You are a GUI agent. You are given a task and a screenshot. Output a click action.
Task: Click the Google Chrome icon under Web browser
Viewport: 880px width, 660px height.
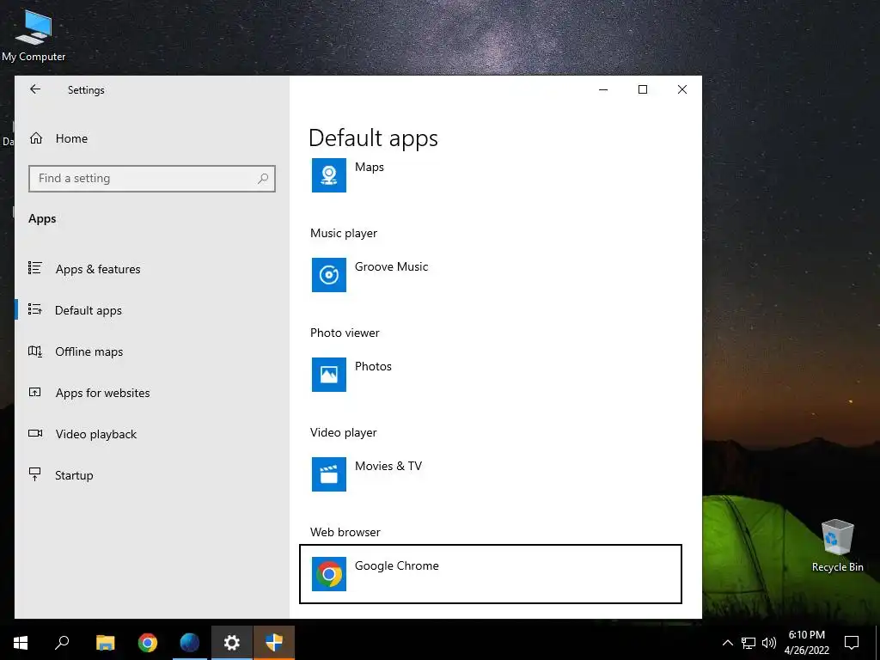(x=329, y=574)
